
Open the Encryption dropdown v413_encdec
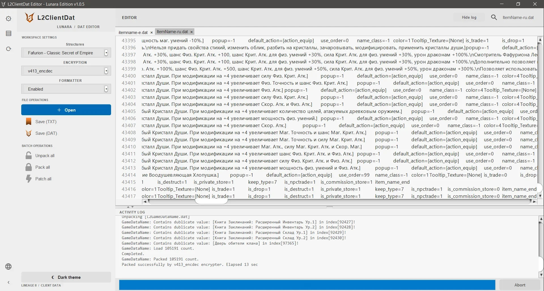66,71
